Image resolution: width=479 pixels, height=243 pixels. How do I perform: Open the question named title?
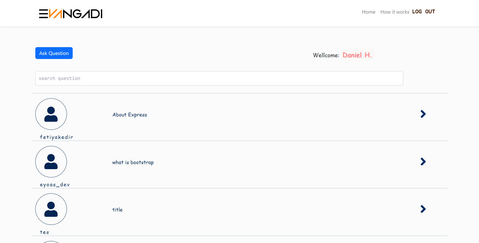click(x=117, y=210)
